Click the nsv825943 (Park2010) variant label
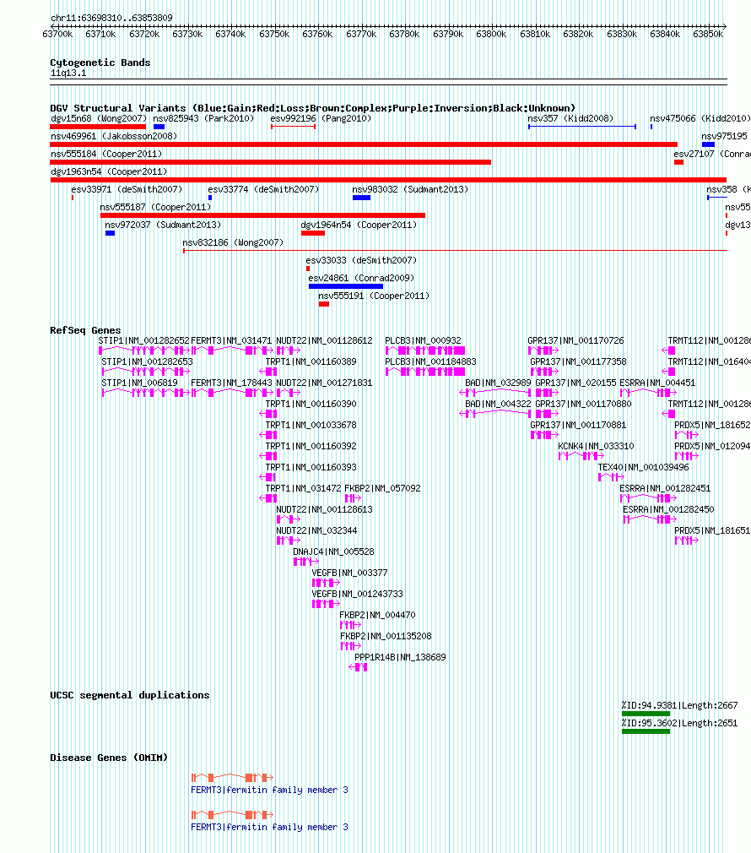 [x=203, y=118]
